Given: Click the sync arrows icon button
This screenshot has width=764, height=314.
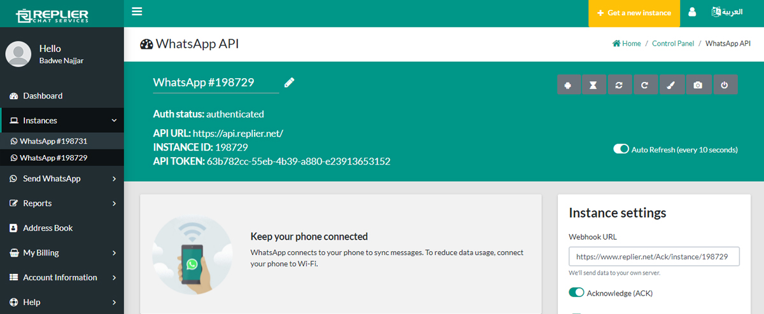Looking at the screenshot, I should (619, 85).
